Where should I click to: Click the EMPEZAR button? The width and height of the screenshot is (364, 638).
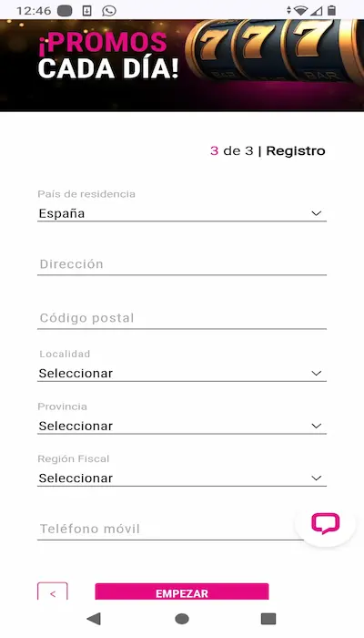(182, 592)
